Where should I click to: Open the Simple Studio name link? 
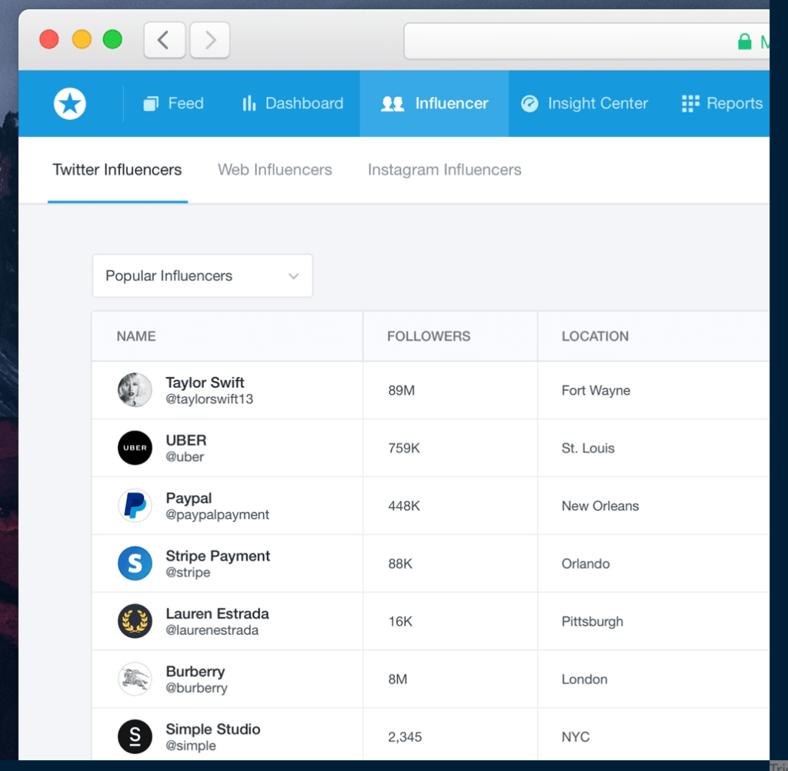coord(213,729)
